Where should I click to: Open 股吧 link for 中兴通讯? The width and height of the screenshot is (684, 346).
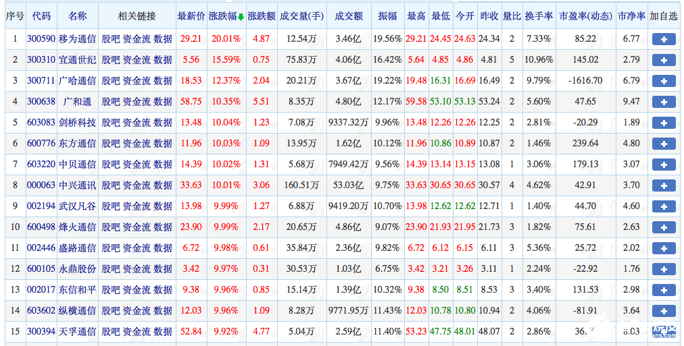tap(111, 185)
